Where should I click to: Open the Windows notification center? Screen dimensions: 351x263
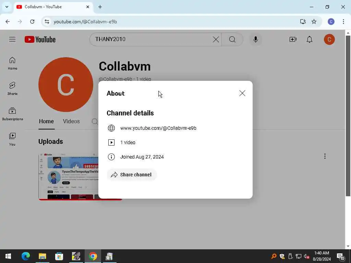341,256
